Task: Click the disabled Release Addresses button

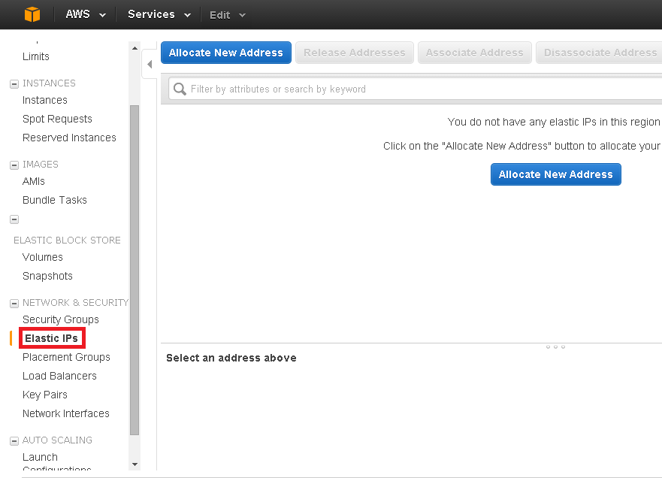Action: click(x=354, y=53)
